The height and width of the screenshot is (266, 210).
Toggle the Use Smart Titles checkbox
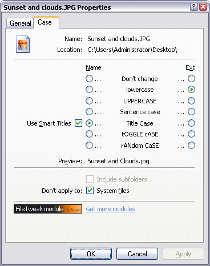tap(78, 123)
